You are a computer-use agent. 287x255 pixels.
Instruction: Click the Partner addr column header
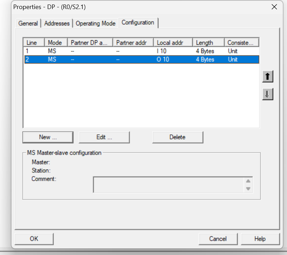point(133,42)
